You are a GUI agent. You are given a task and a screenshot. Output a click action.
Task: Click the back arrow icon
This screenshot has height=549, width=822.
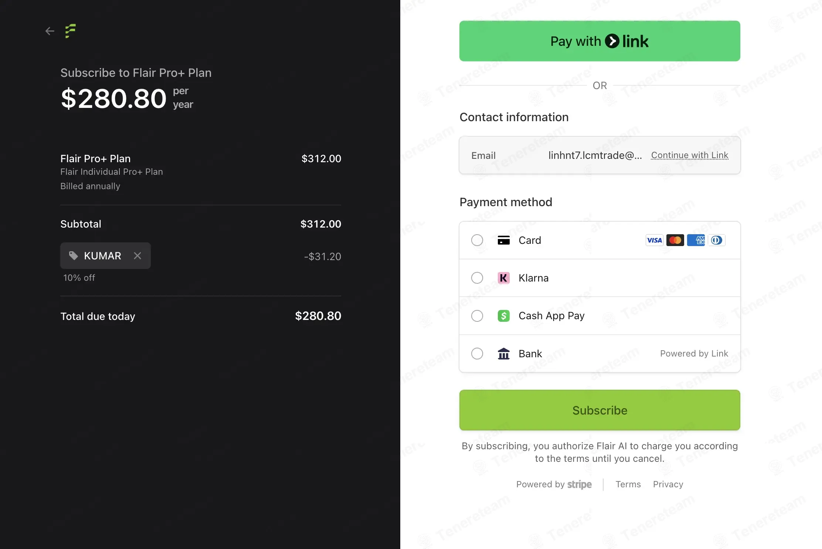(x=50, y=31)
